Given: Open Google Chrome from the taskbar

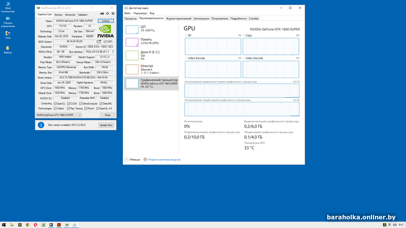Looking at the screenshot, I should point(27,225).
